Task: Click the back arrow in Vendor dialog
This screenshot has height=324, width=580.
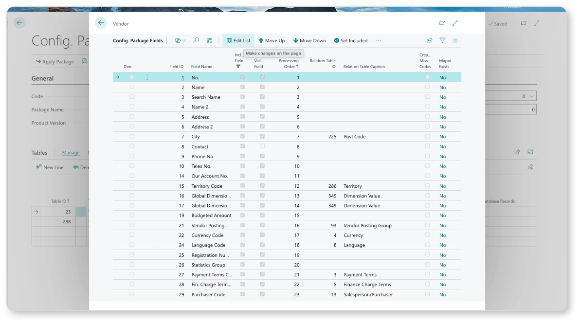Action: (x=101, y=23)
